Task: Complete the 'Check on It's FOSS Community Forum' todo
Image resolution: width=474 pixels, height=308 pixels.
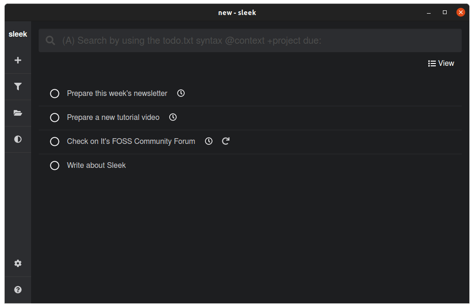Action: tap(55, 141)
